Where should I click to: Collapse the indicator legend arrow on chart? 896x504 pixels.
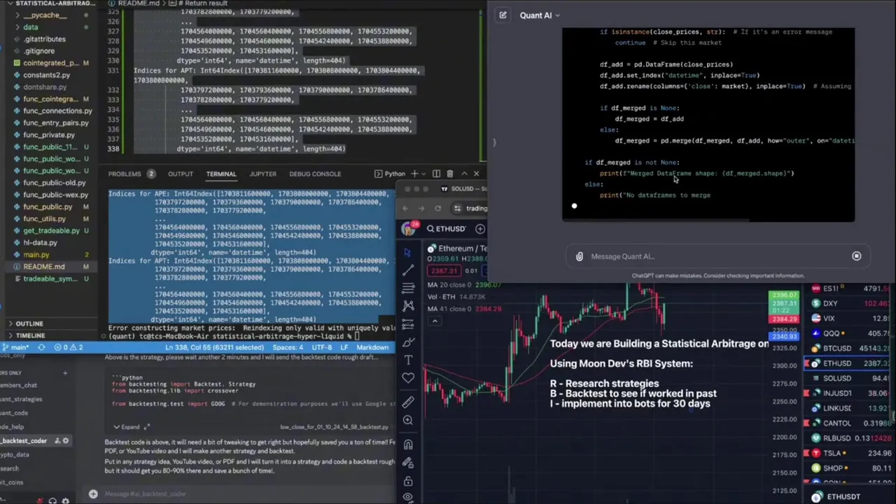435,321
